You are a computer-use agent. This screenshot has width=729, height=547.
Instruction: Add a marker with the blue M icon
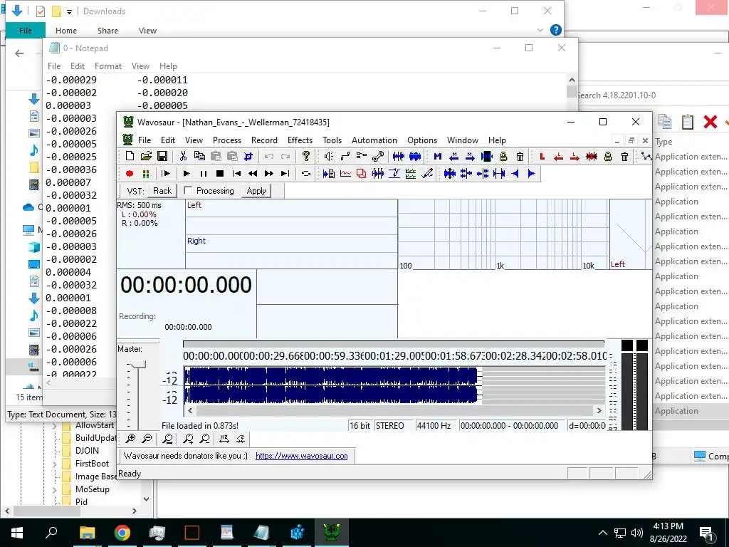[438, 156]
